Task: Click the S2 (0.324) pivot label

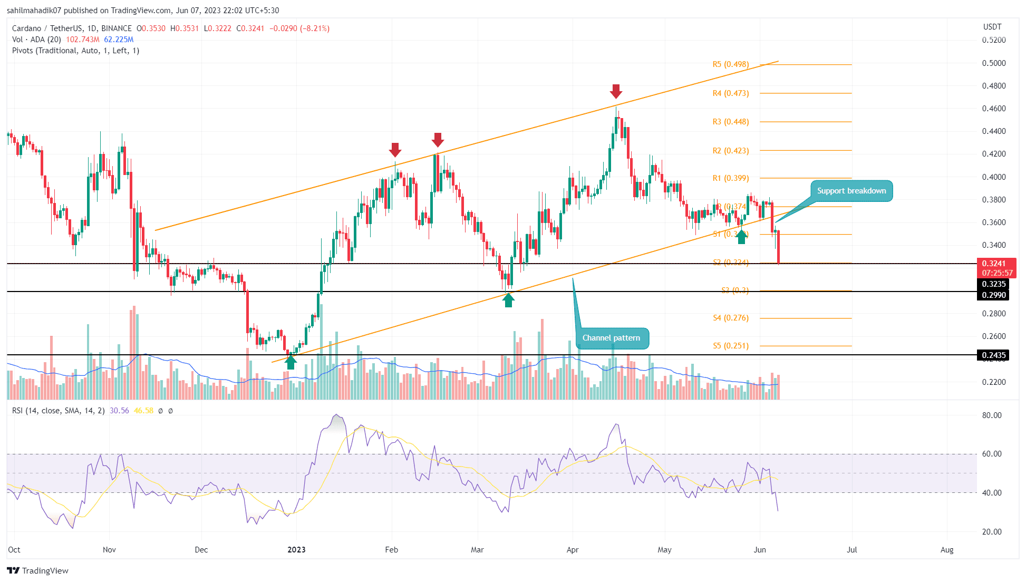Action: [x=731, y=263]
